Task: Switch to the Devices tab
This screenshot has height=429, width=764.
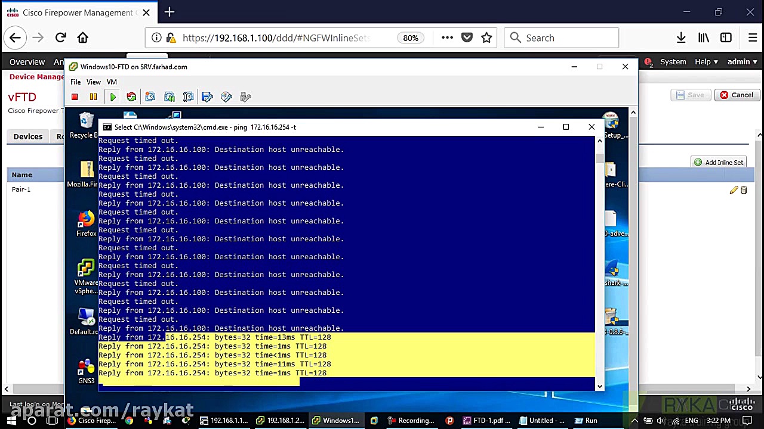Action: pyautogui.click(x=27, y=136)
